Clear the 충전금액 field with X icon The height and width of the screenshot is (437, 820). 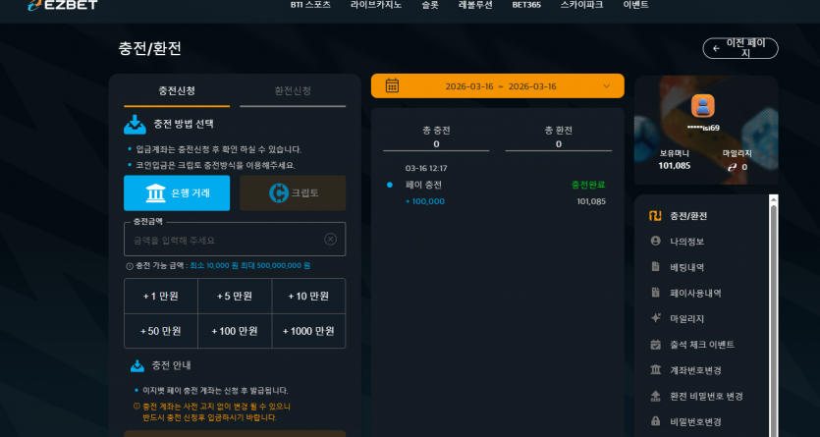point(331,240)
